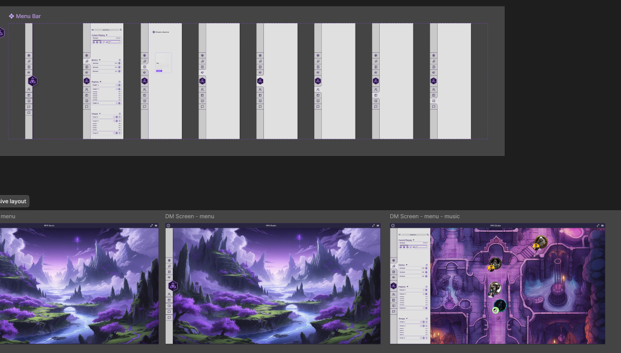Select the active image tab beside Enable shadow panel

point(145,67)
